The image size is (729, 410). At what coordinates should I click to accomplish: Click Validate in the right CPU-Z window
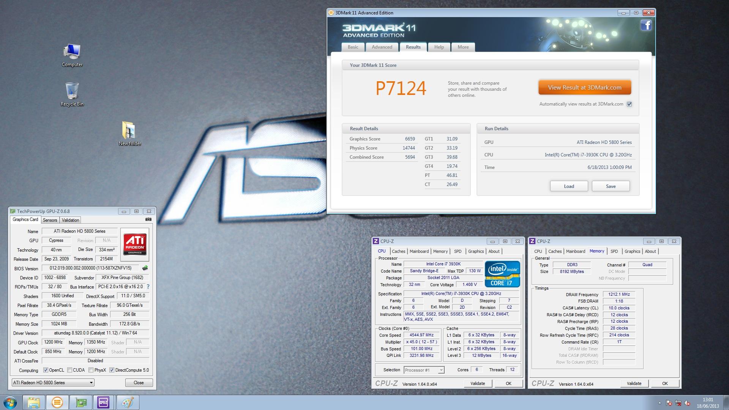(x=634, y=383)
